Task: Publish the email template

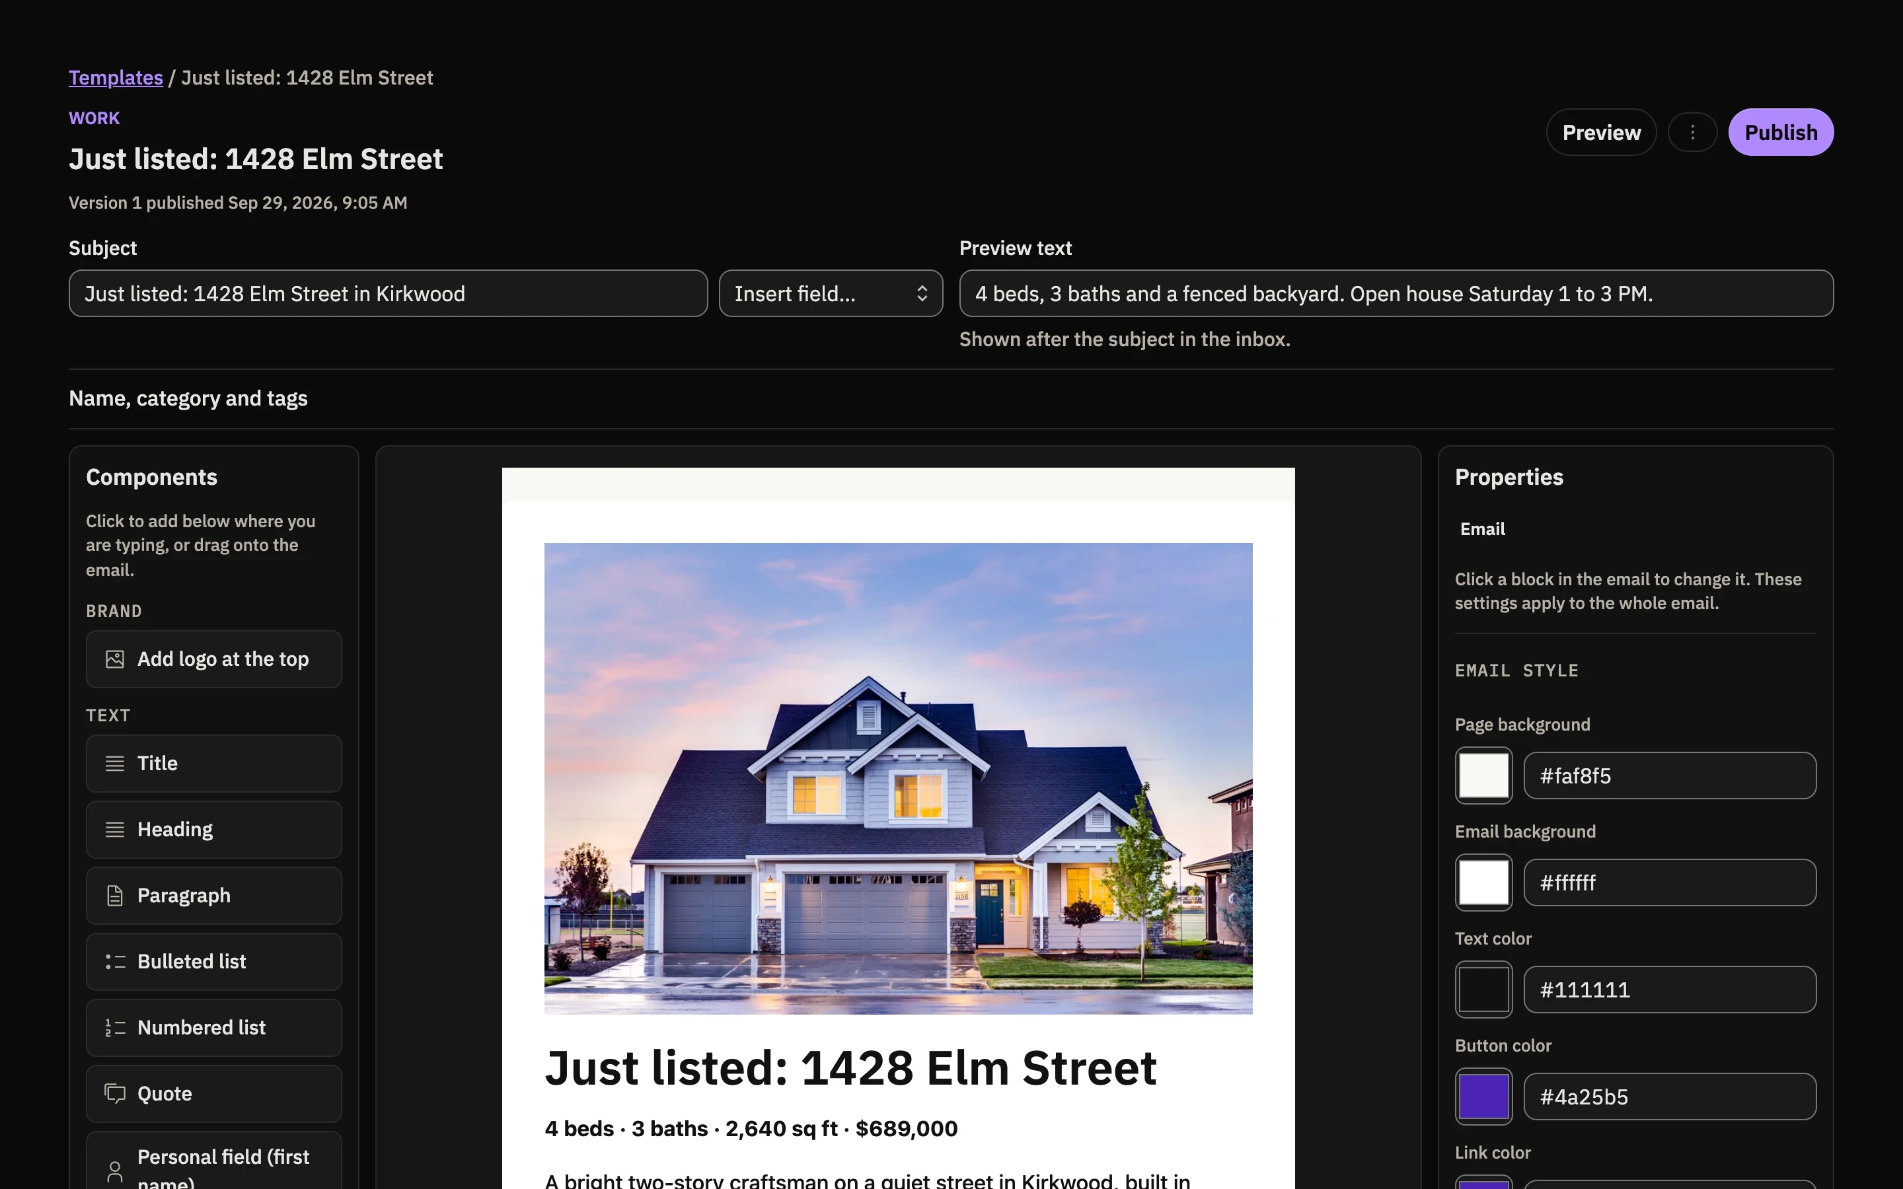Action: coord(1780,132)
